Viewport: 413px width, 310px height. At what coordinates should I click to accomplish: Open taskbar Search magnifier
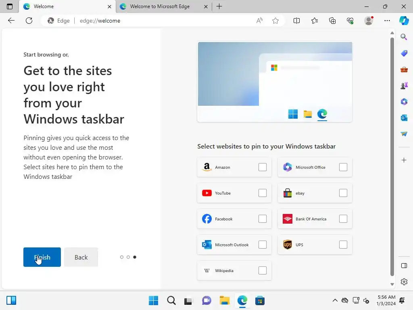171,300
